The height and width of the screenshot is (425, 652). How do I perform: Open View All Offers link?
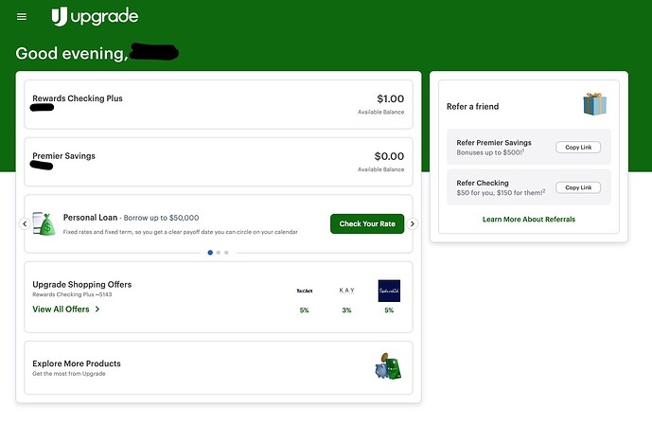(66, 309)
